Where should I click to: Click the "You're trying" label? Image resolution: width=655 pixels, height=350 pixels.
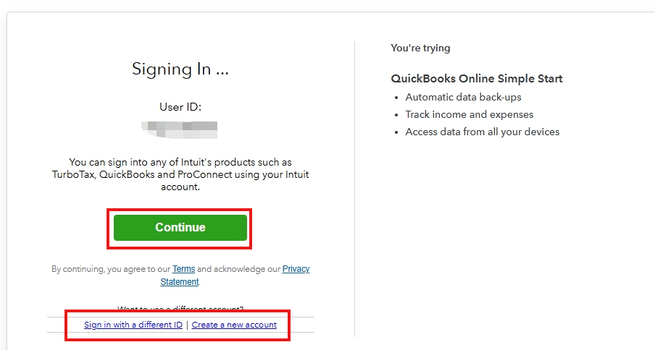420,48
